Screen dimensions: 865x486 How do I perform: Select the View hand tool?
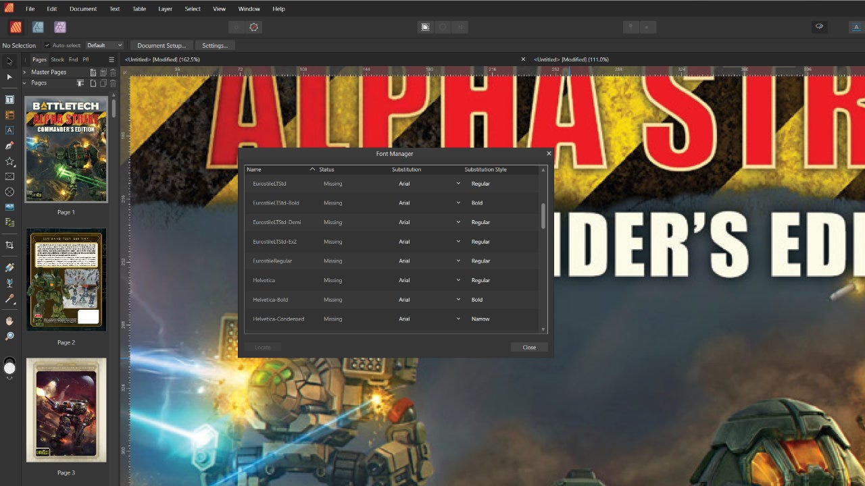point(9,321)
